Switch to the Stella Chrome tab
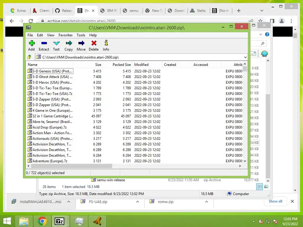Screen dimensions: 303x227 point(198,11)
